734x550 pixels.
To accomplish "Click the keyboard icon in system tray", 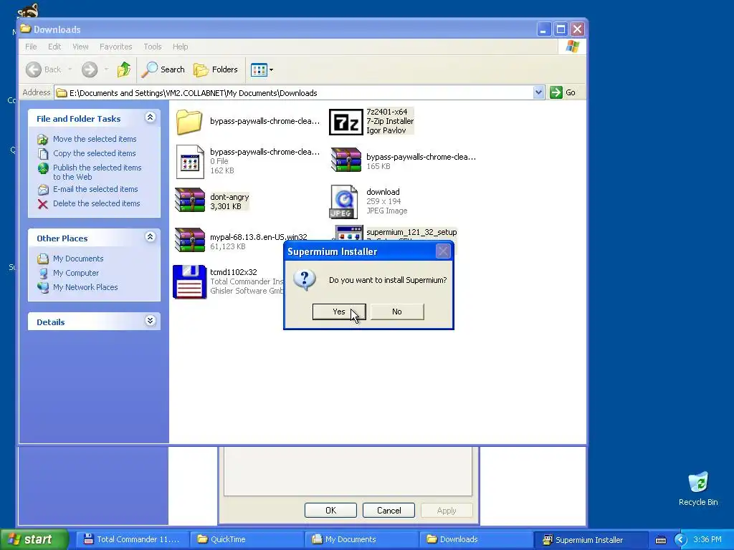I will (x=660, y=540).
